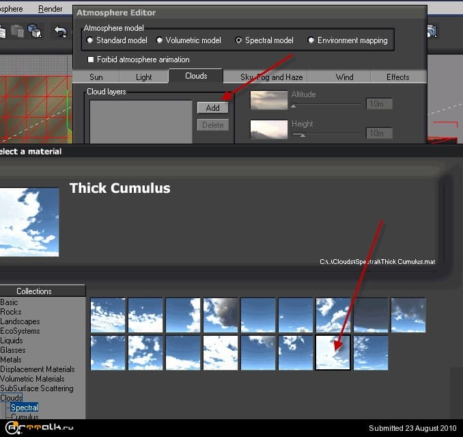
Task: Choose the Spectral model option
Action: tap(238, 40)
